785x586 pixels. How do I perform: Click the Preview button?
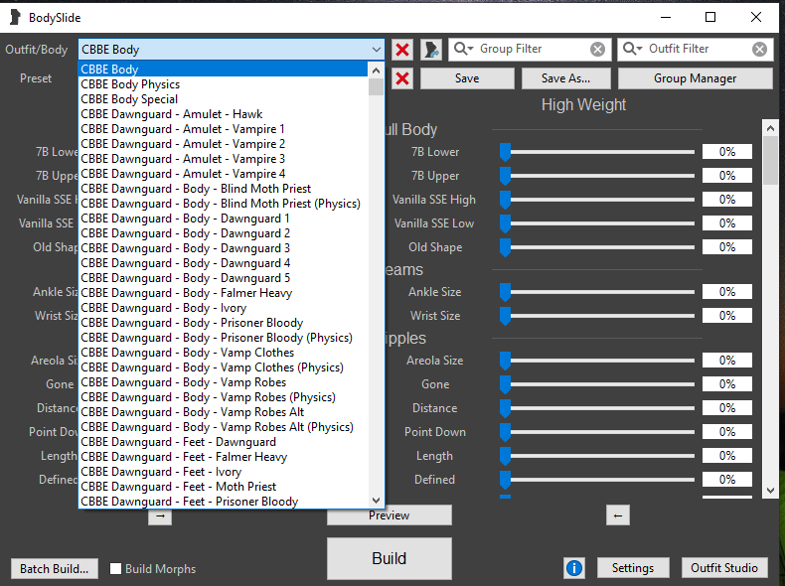[x=389, y=515]
